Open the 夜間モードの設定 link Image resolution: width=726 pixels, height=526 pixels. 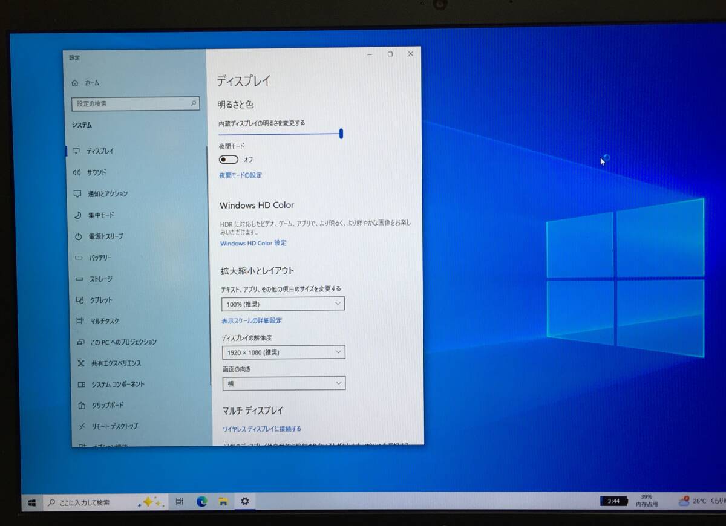(x=241, y=175)
